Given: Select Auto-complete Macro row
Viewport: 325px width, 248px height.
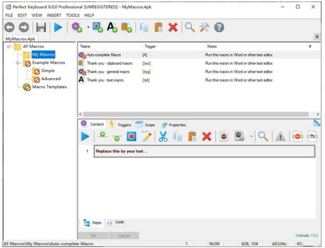Looking at the screenshot, I should pyautogui.click(x=199, y=55).
